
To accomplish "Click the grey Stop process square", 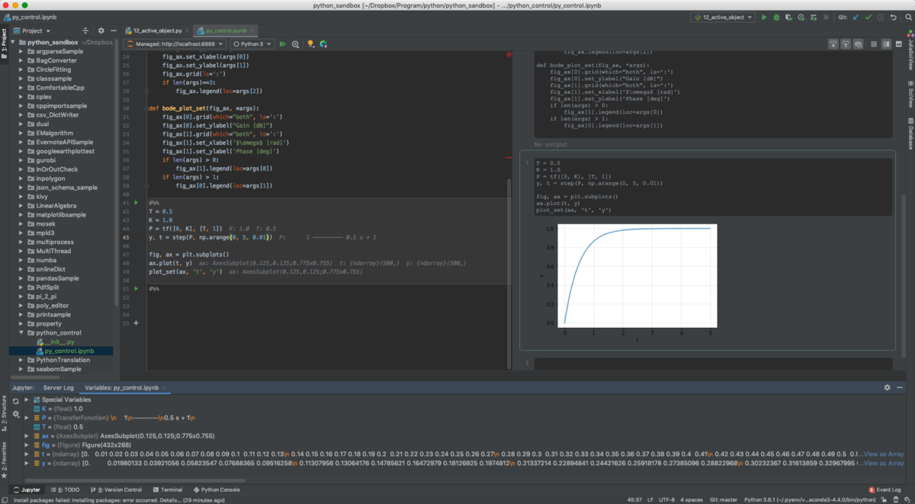I will click(826, 17).
